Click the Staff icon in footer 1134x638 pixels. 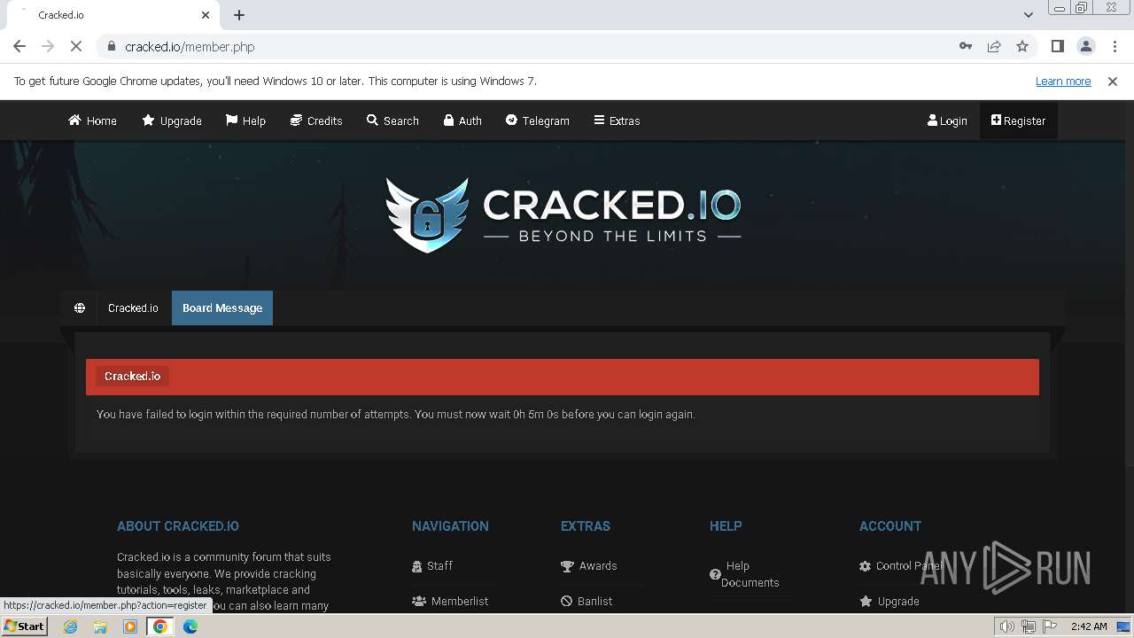(417, 566)
